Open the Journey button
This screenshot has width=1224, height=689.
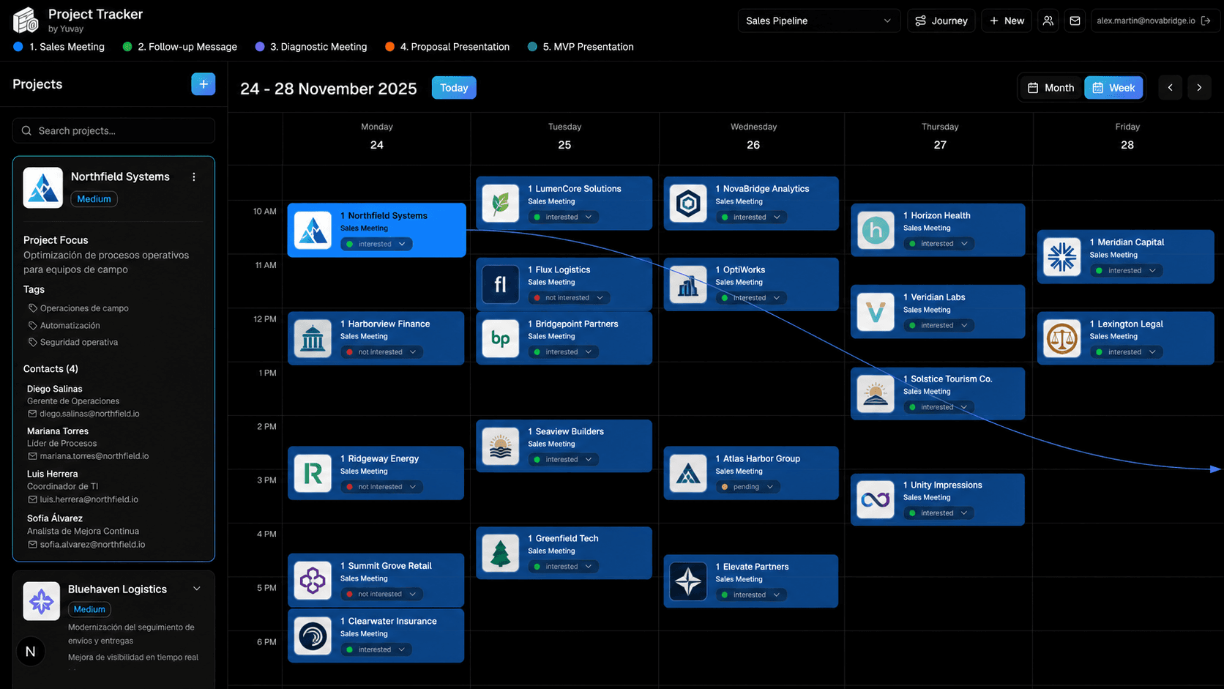(941, 21)
